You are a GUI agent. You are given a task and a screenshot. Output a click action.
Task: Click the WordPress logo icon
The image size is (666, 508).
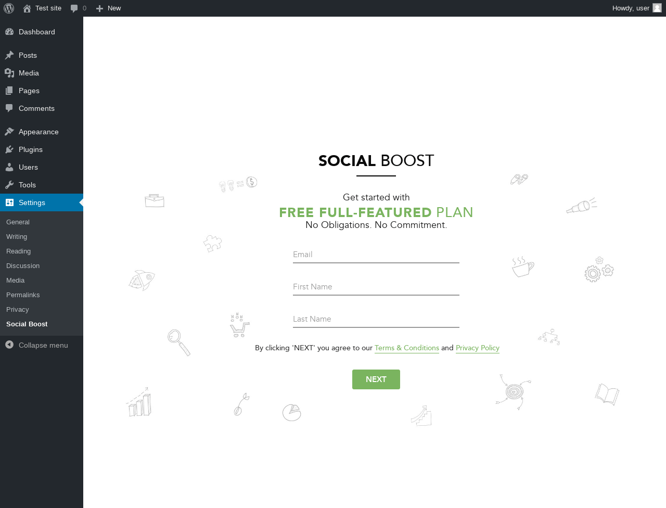9,8
